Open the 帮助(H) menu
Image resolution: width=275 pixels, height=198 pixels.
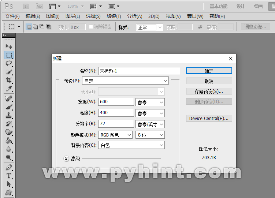pos(217,16)
